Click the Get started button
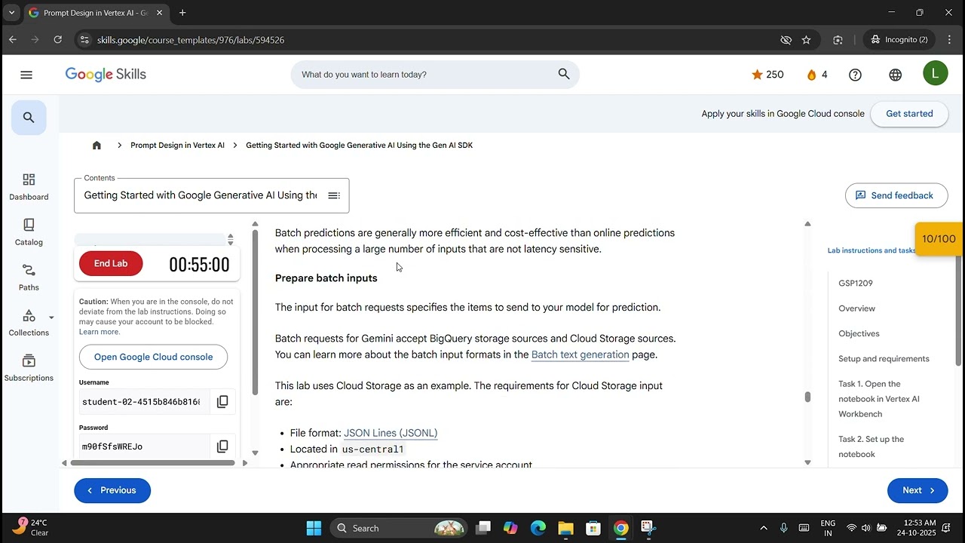The height and width of the screenshot is (543, 965). click(x=909, y=114)
